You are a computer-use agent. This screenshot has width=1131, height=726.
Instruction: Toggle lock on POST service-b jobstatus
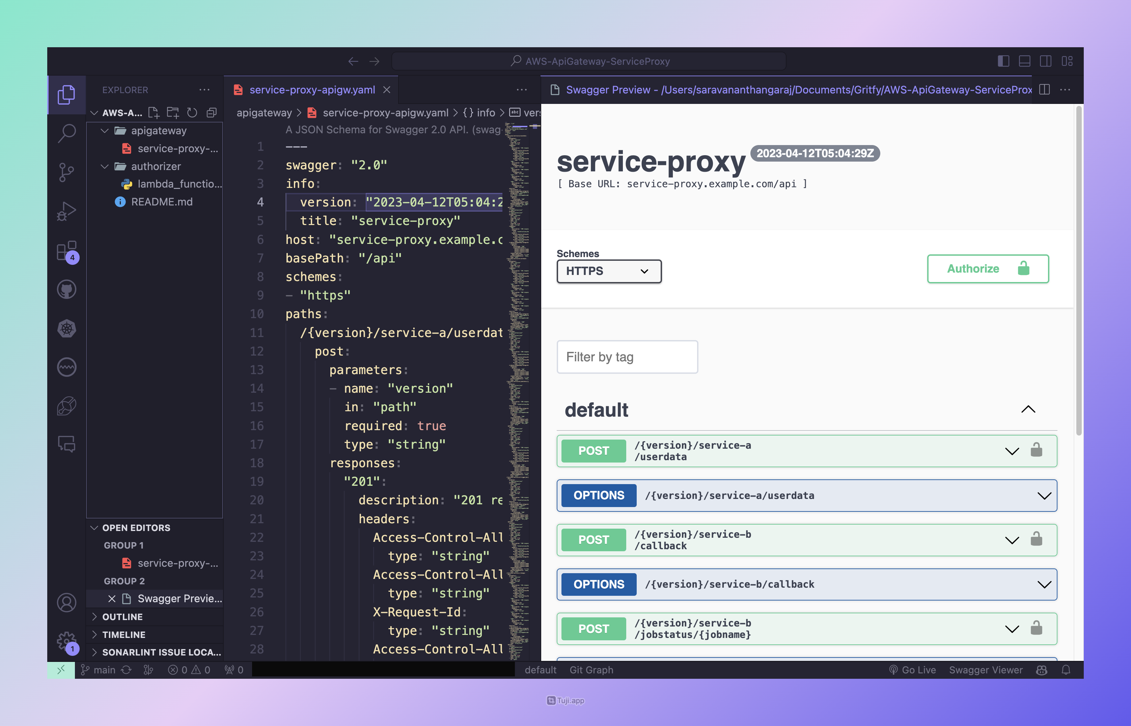tap(1036, 629)
